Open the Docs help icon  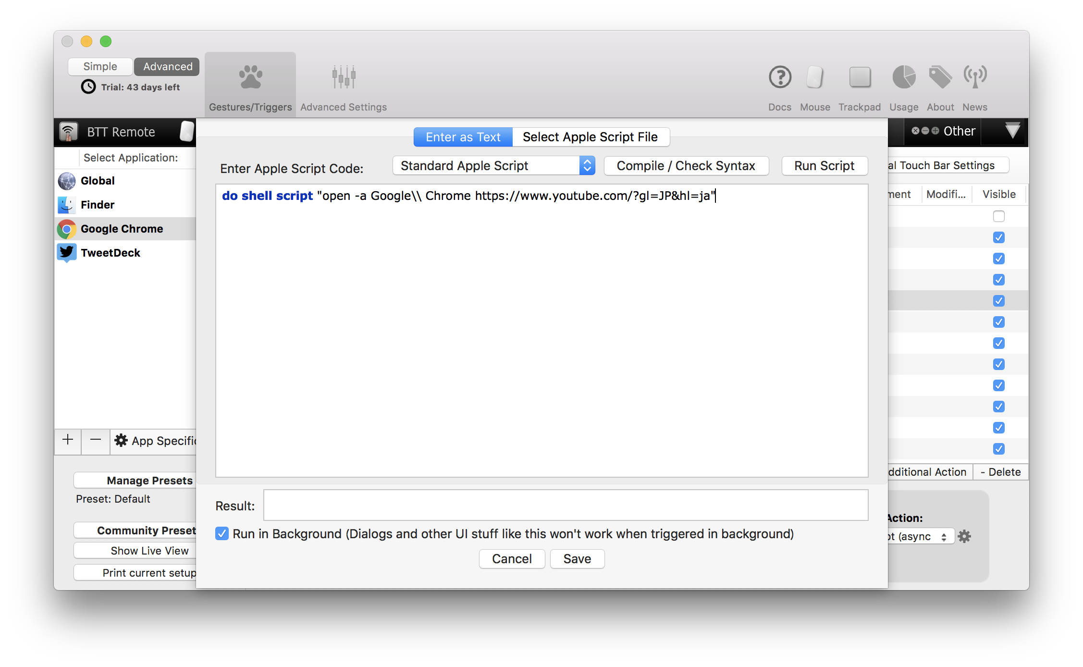pos(779,77)
